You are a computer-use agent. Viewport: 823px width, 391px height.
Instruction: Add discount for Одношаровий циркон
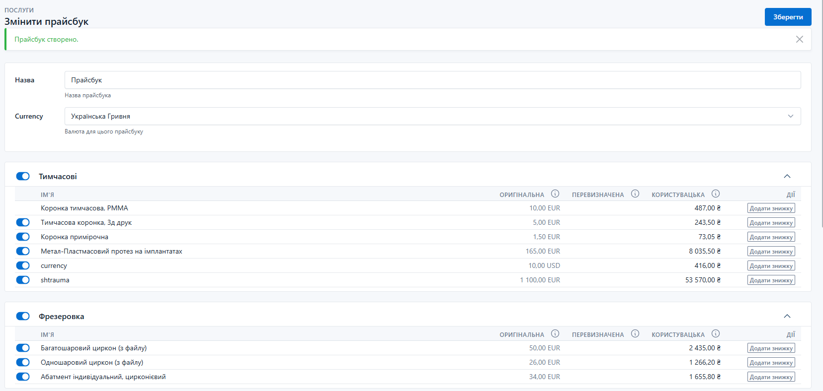pyautogui.click(x=771, y=363)
